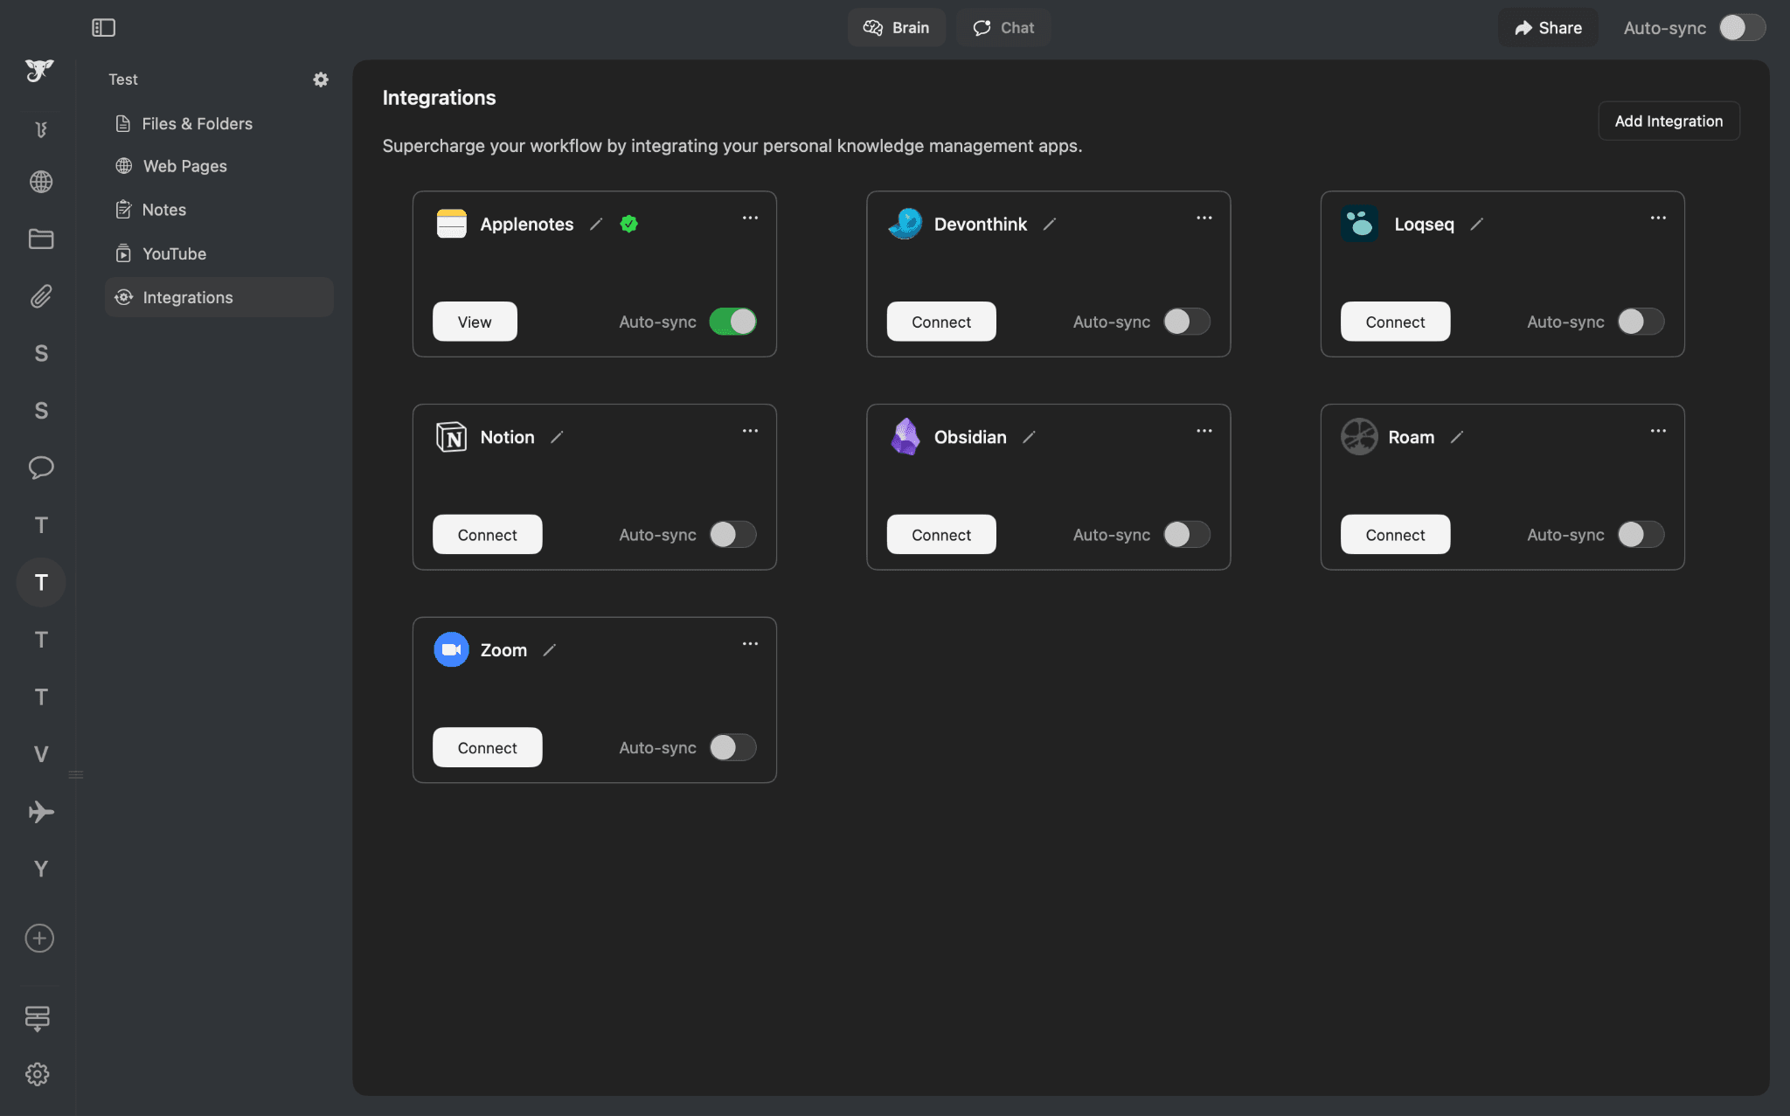This screenshot has width=1790, height=1116.
Task: Edit Roam name pencil icon
Action: point(1457,437)
